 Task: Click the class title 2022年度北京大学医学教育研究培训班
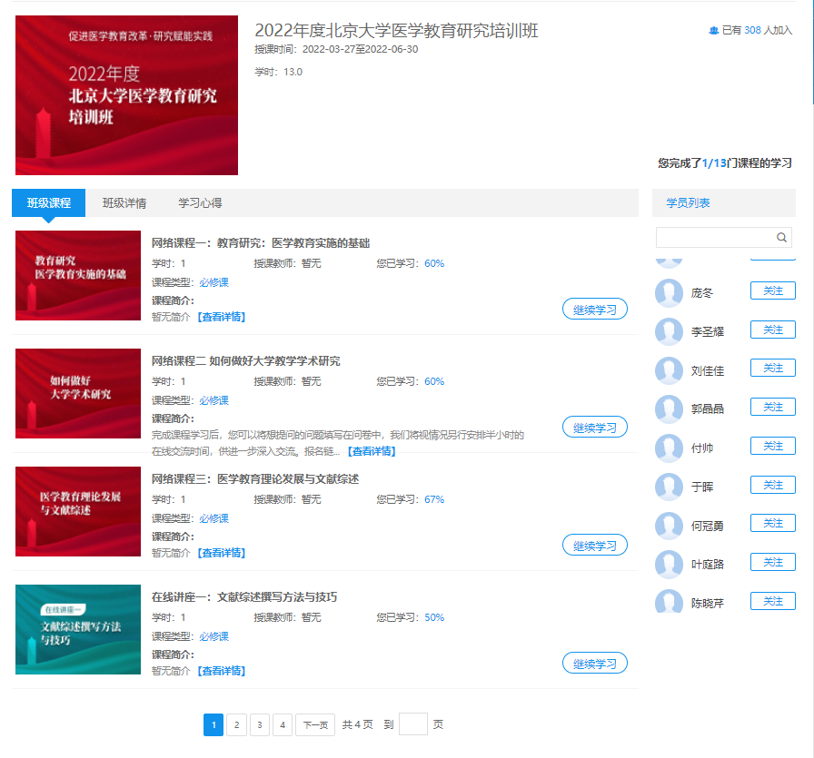[396, 31]
